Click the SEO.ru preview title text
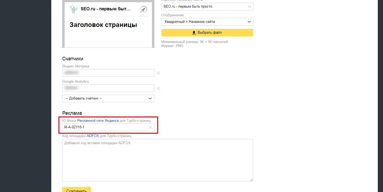 106,9
